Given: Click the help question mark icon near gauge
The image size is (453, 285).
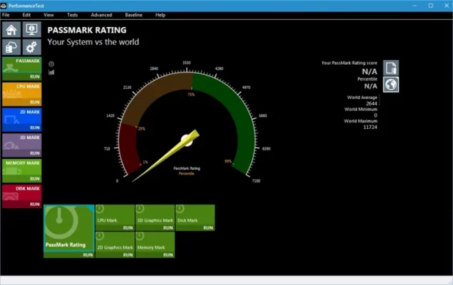Looking at the screenshot, I should pos(51,64).
